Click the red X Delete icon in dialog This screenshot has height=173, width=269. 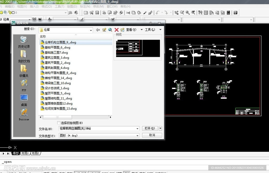[x=116, y=30]
